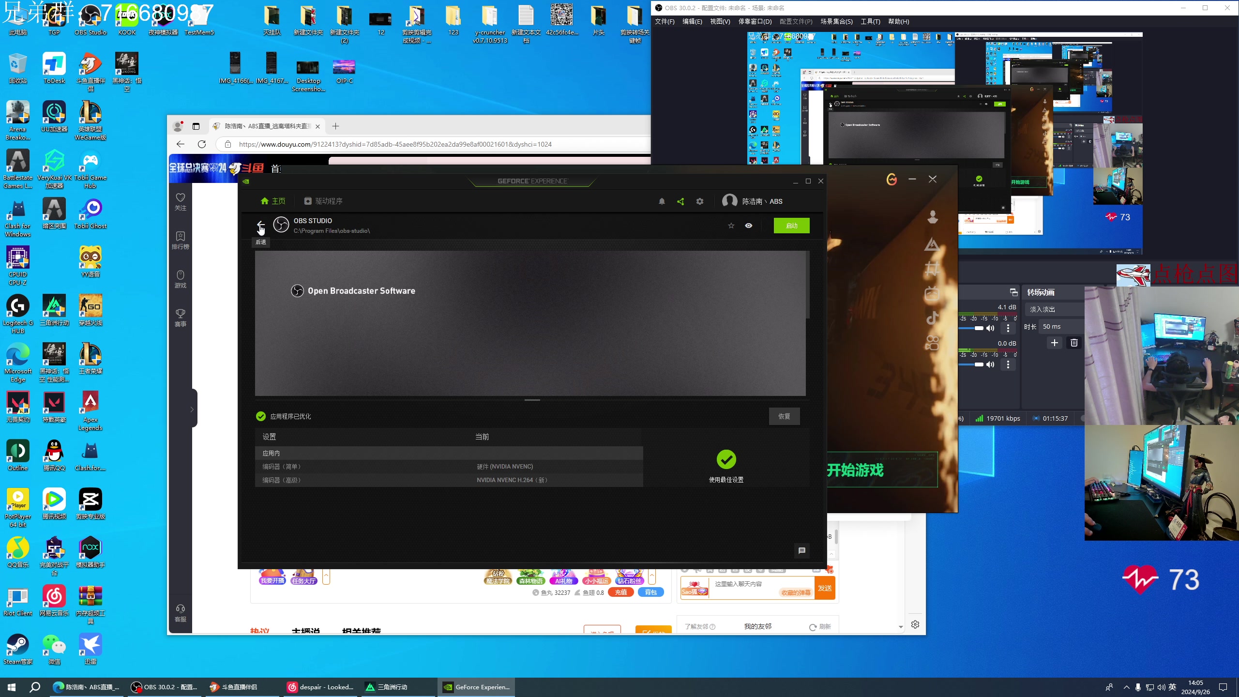Open the 文件(F) menu in OBS
The height and width of the screenshot is (697, 1239).
tap(665, 22)
